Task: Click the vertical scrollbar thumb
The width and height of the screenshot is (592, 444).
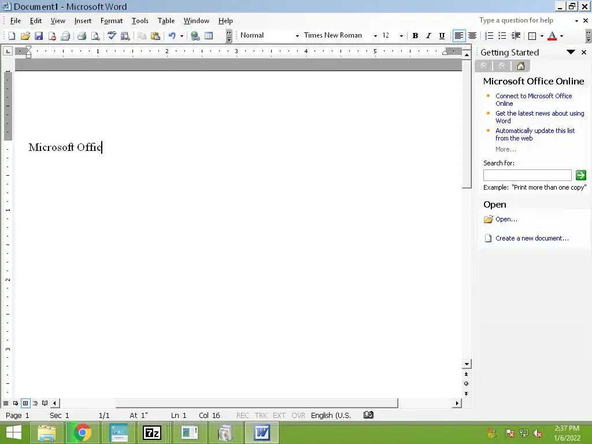Action: pyautogui.click(x=467, y=124)
